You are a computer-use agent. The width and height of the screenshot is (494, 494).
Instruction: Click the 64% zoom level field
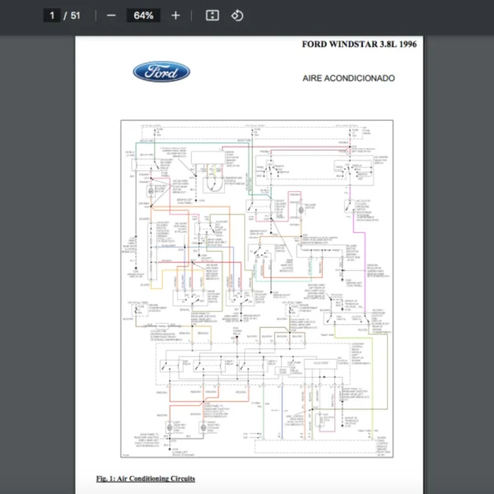(143, 16)
